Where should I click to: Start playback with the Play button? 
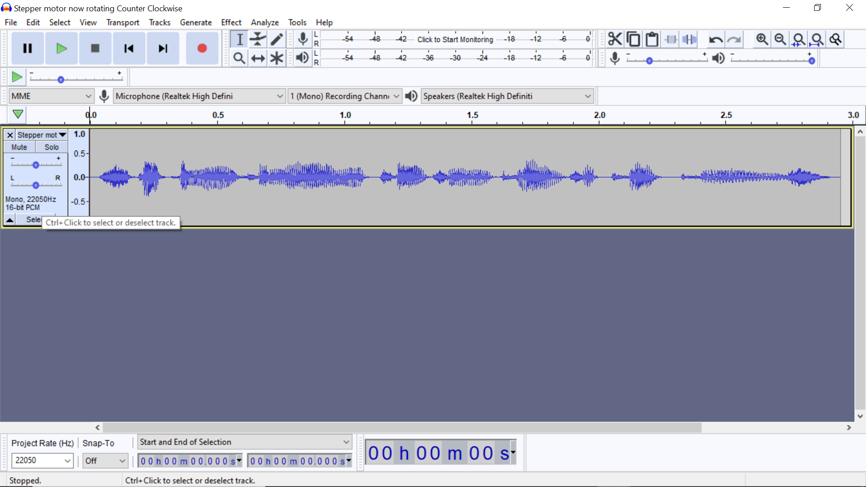[61, 48]
